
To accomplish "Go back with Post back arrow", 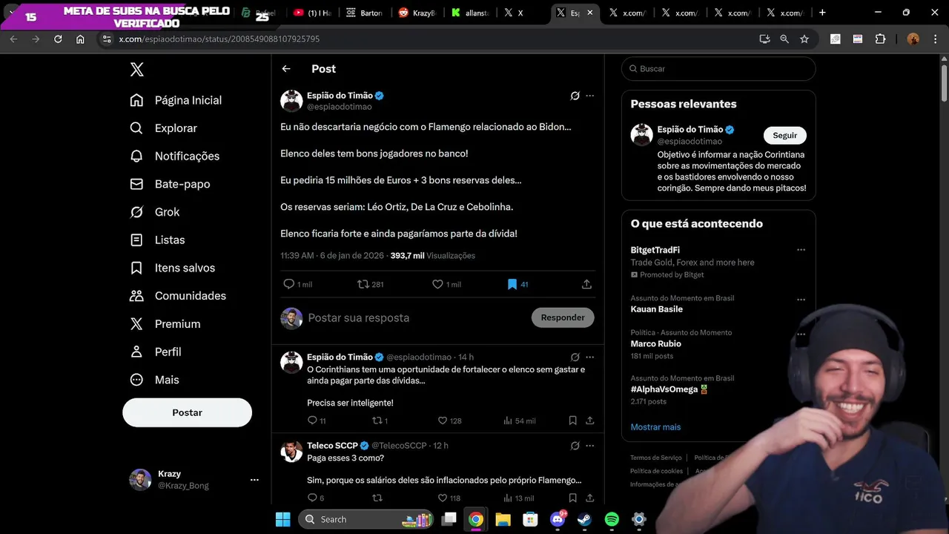I will (286, 69).
